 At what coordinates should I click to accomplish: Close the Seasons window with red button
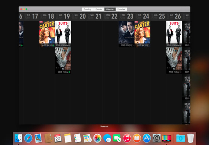[x=21, y=9]
